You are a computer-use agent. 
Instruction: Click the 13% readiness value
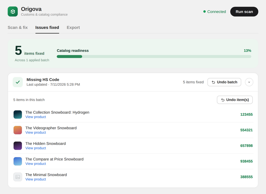[247, 51]
